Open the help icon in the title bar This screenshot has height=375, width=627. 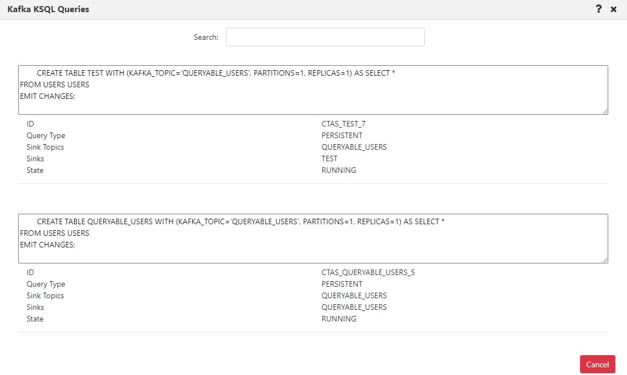[x=598, y=9]
